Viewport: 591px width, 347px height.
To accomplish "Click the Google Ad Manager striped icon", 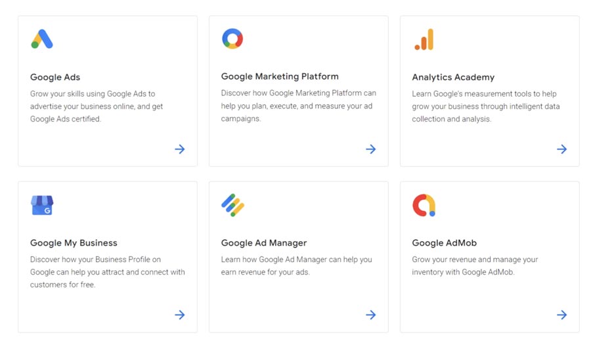I will tap(232, 205).
